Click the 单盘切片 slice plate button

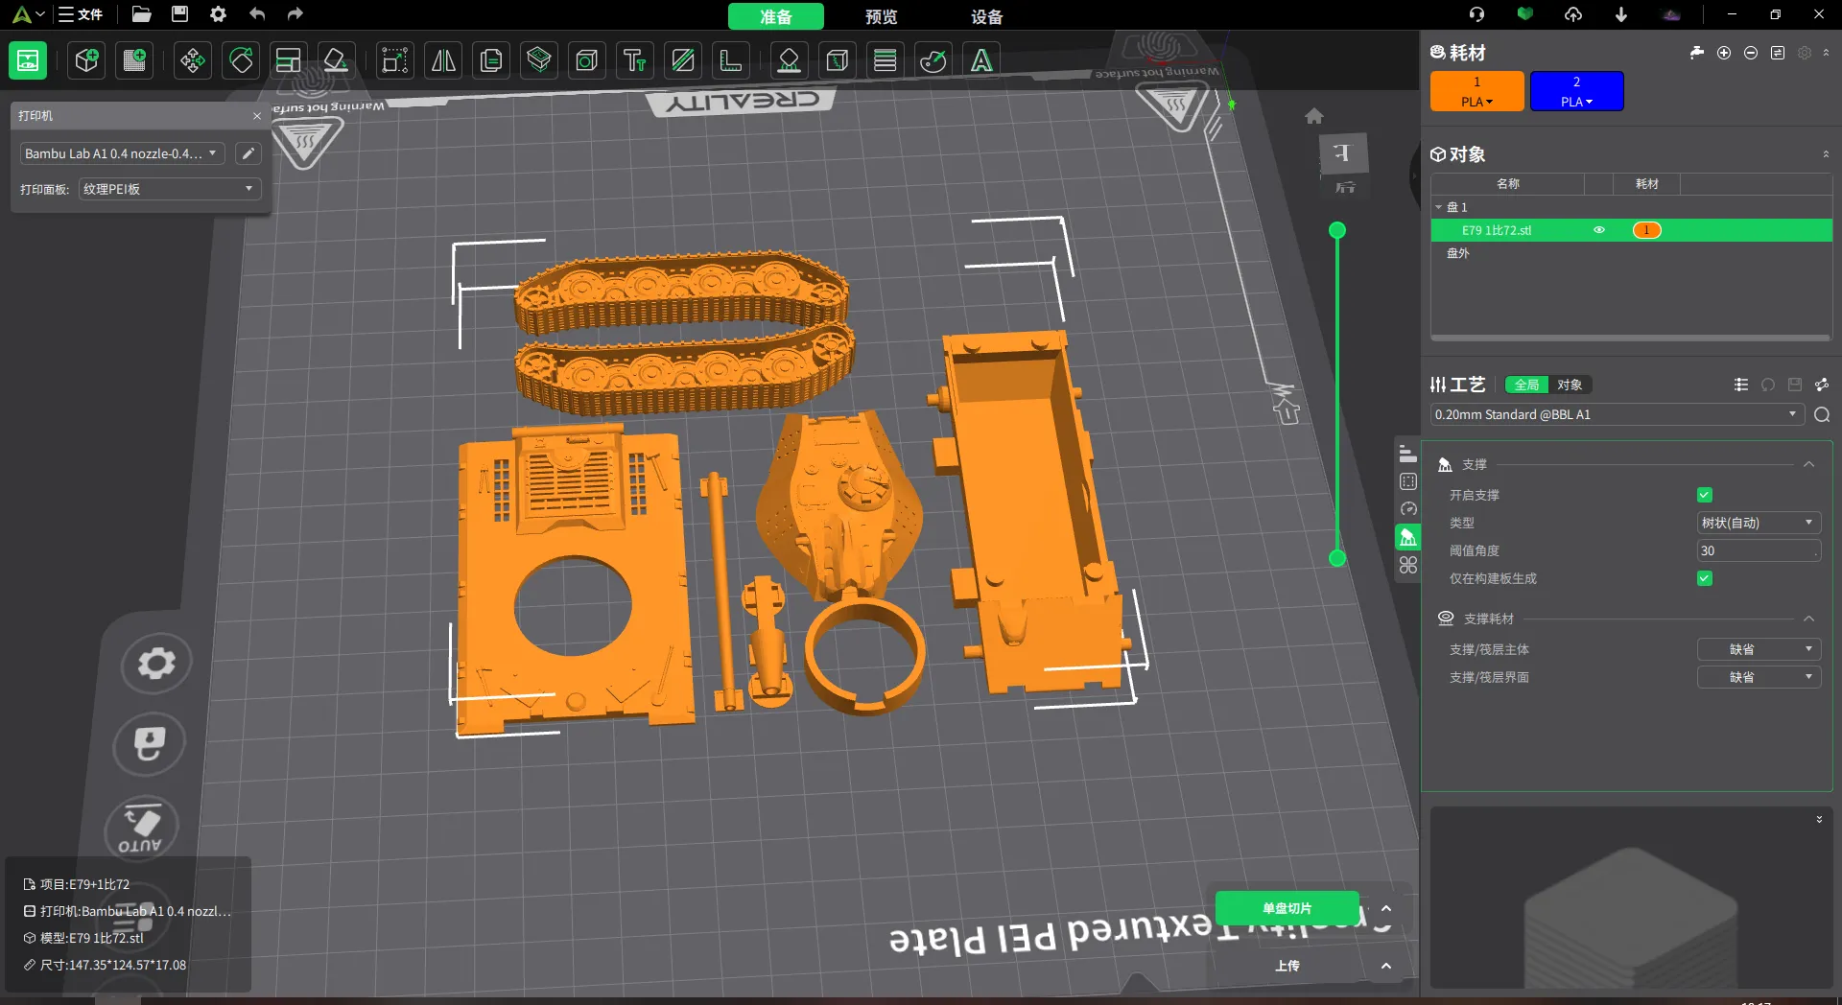point(1287,908)
